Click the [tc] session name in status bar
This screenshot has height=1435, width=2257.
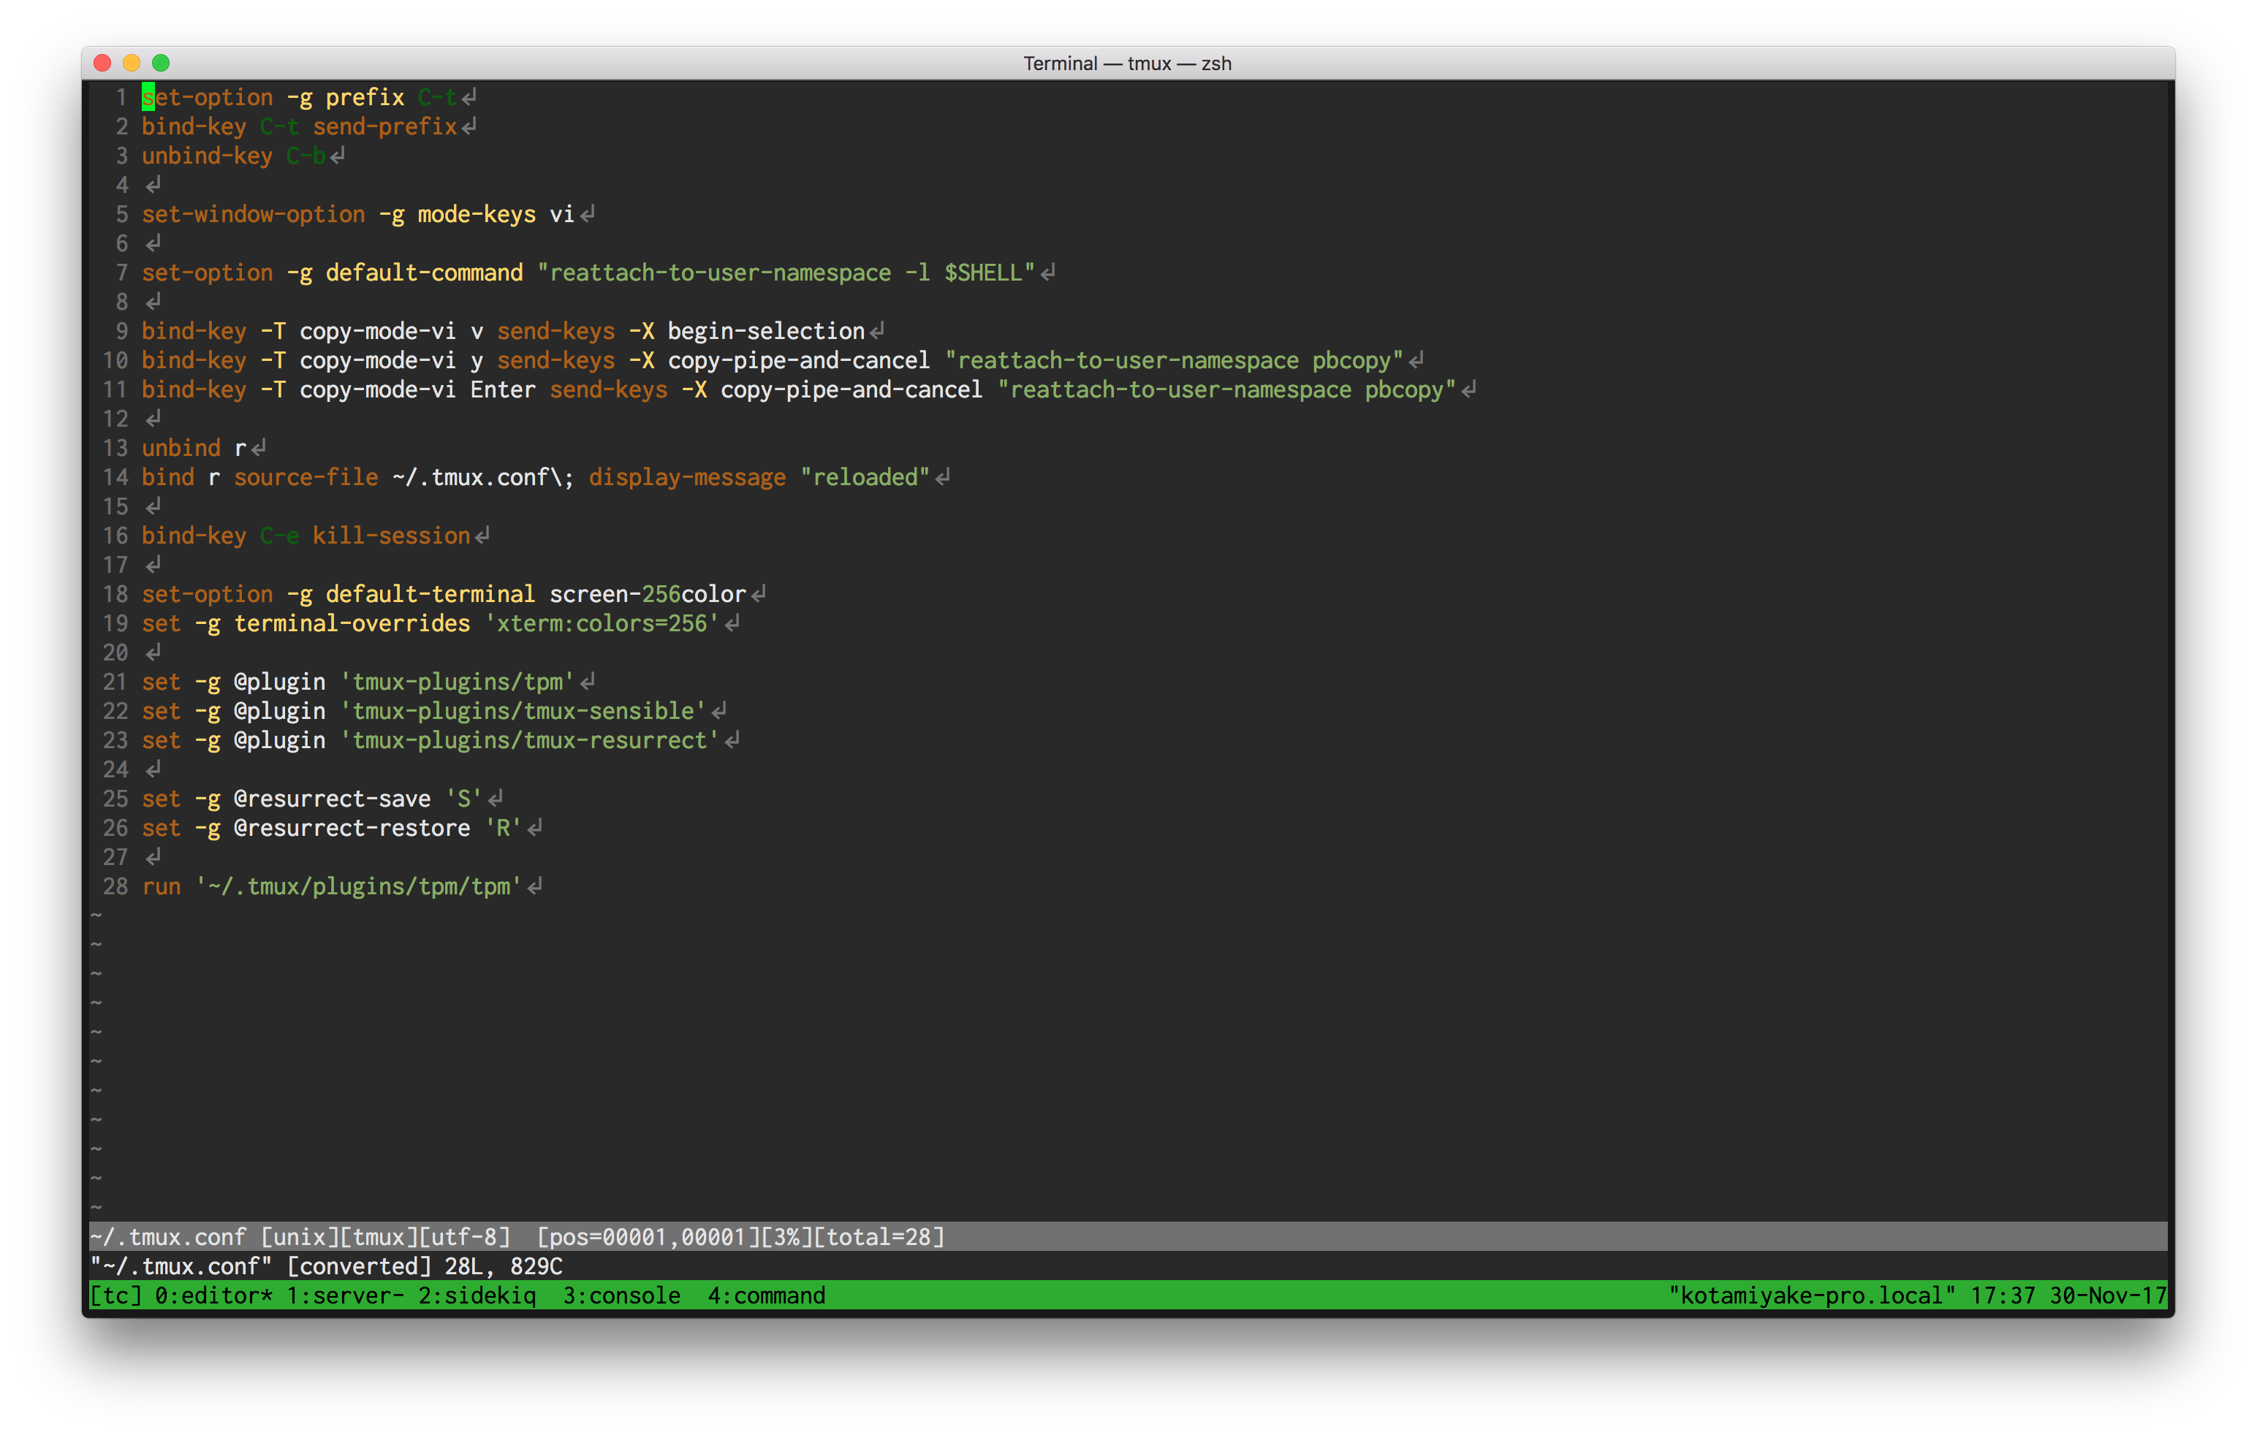click(x=115, y=1295)
